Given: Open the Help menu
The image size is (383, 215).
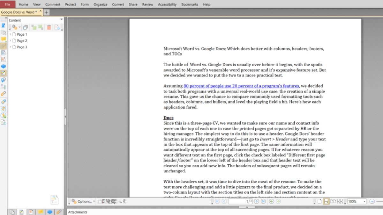Looking at the screenshot, I should click(x=207, y=4).
